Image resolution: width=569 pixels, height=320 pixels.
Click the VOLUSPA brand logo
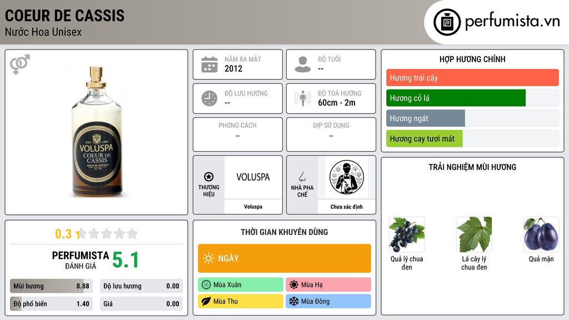point(253,177)
